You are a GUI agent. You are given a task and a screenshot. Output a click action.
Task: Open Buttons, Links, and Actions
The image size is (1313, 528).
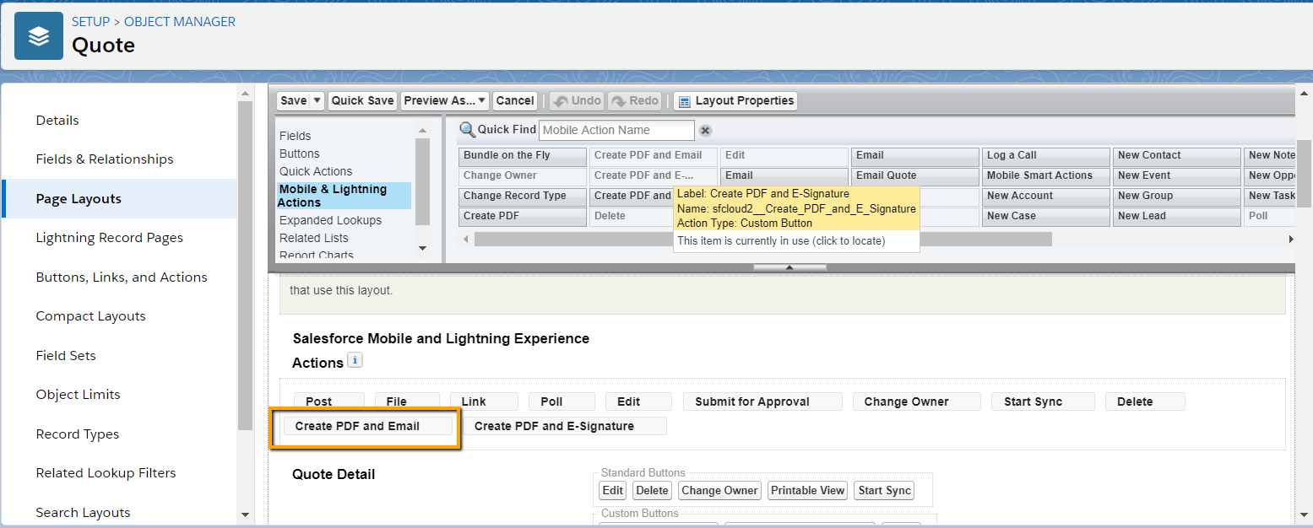pyautogui.click(x=120, y=277)
